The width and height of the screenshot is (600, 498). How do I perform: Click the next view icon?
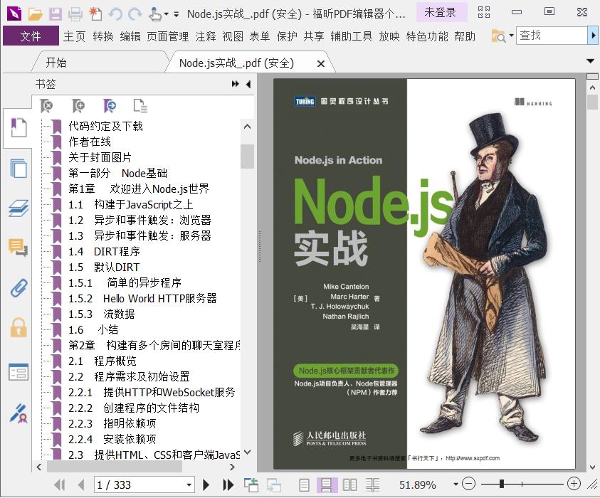pyautogui.click(x=274, y=485)
